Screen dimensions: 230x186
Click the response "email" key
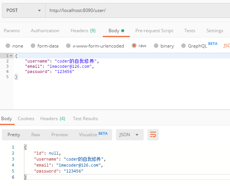(42, 165)
